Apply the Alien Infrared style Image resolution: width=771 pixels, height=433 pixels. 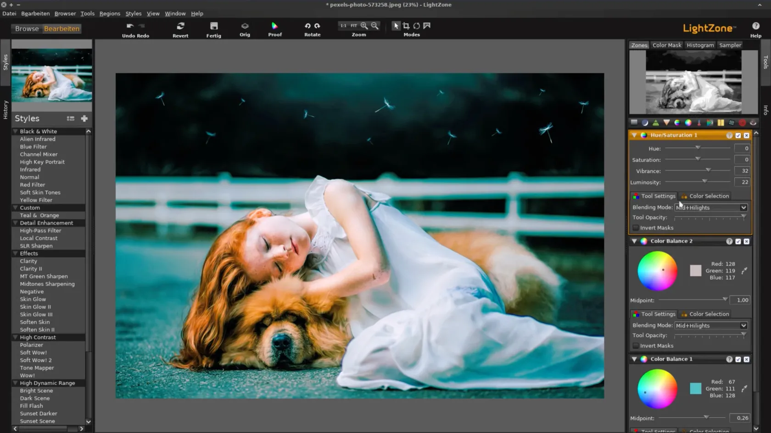pos(38,139)
